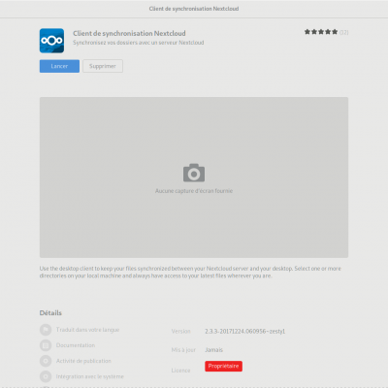Launch the app with the Lancer button
The height and width of the screenshot is (388, 388).
coord(59,66)
